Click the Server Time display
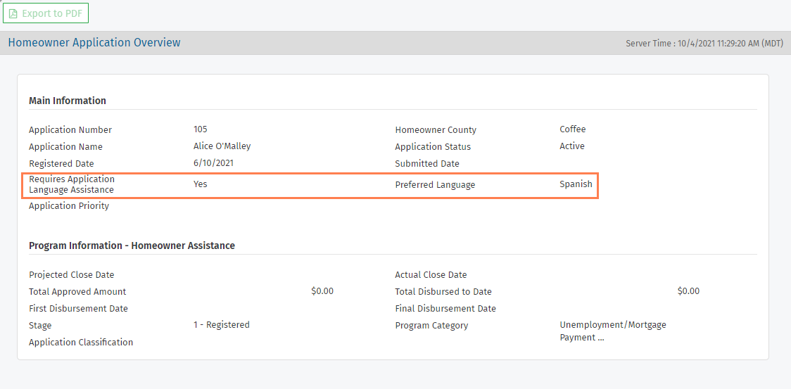 (x=704, y=44)
